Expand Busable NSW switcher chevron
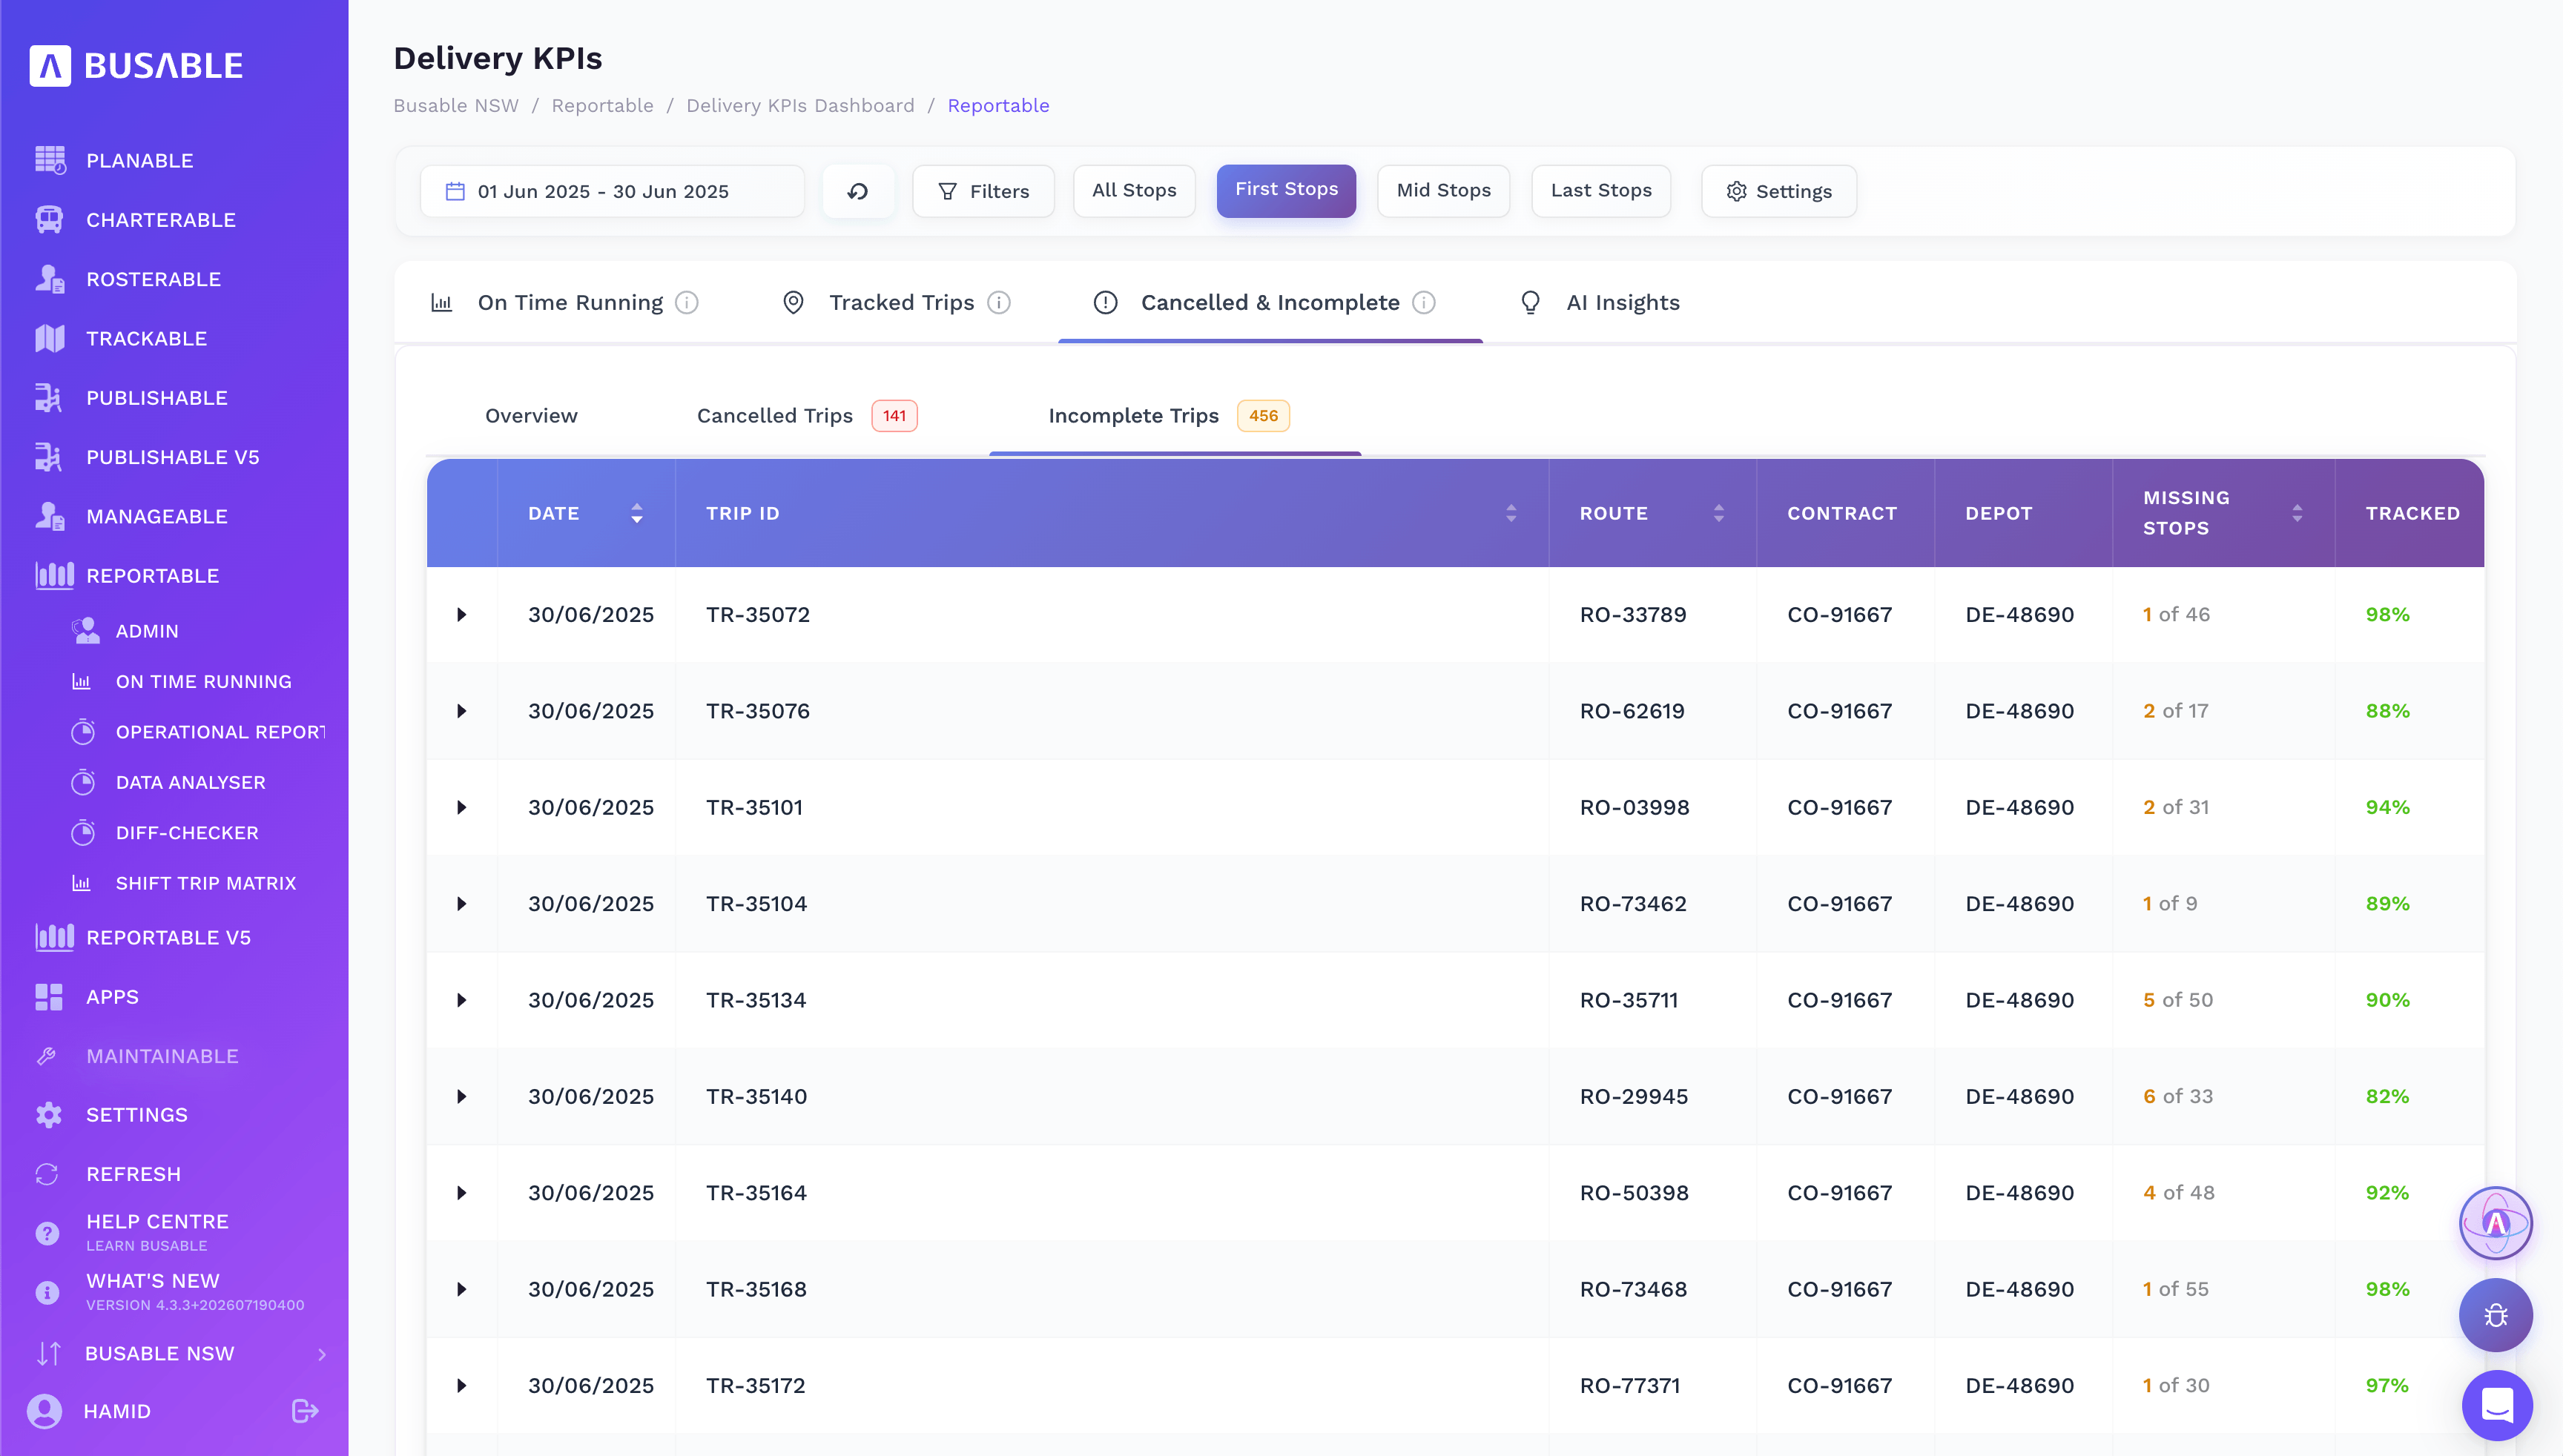The width and height of the screenshot is (2563, 1456). [x=322, y=1354]
